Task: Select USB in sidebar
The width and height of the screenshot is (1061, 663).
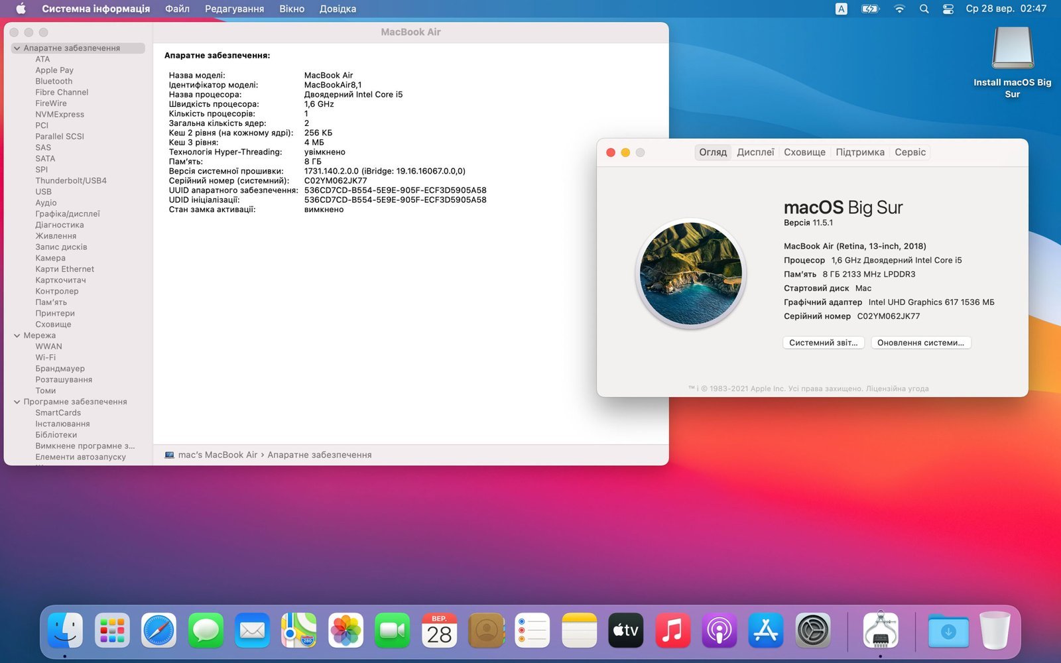Action: pyautogui.click(x=43, y=192)
